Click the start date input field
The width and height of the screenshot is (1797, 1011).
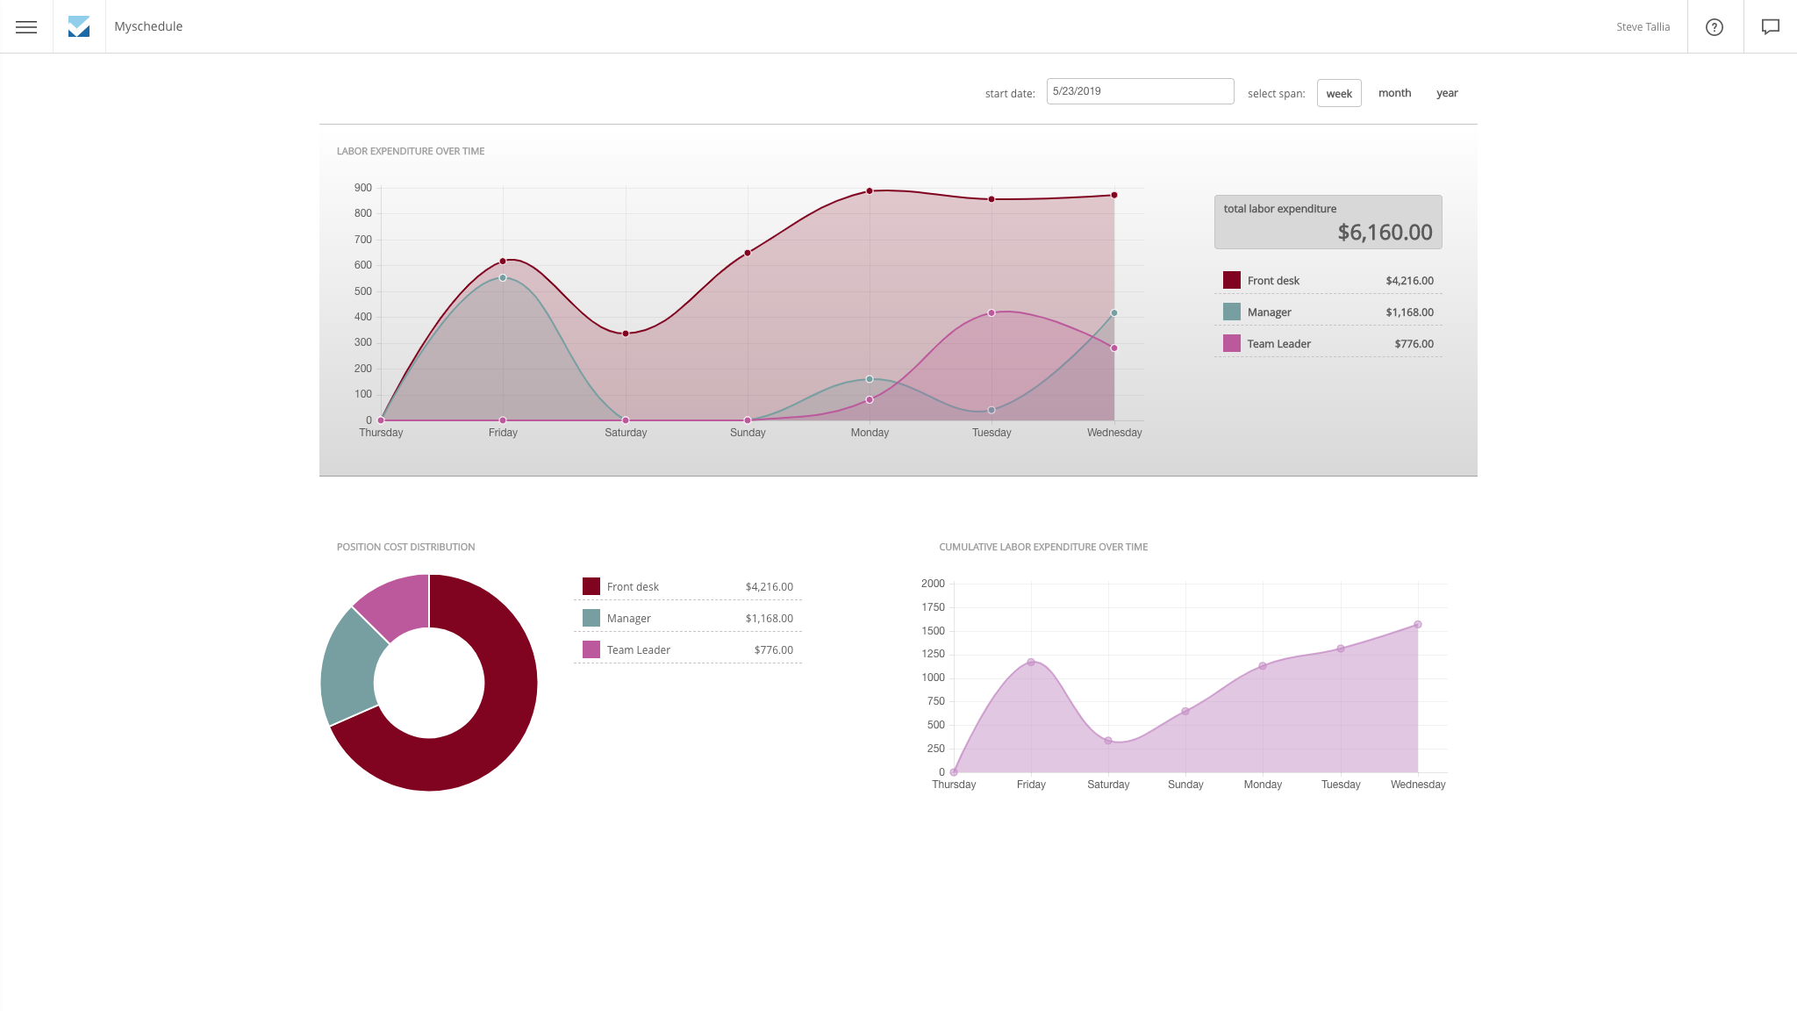(x=1139, y=91)
